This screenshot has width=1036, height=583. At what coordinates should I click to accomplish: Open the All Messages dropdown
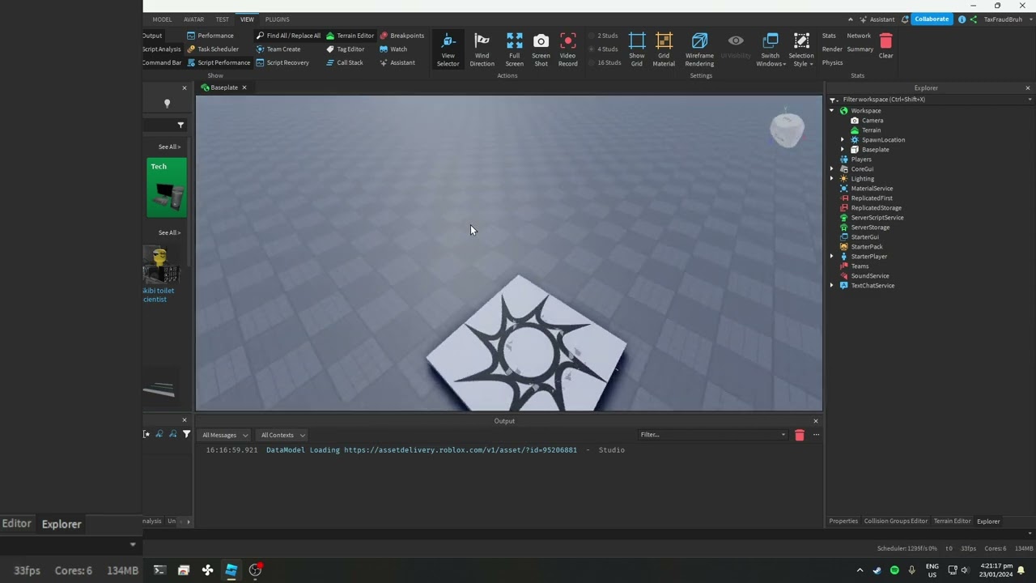coord(225,436)
